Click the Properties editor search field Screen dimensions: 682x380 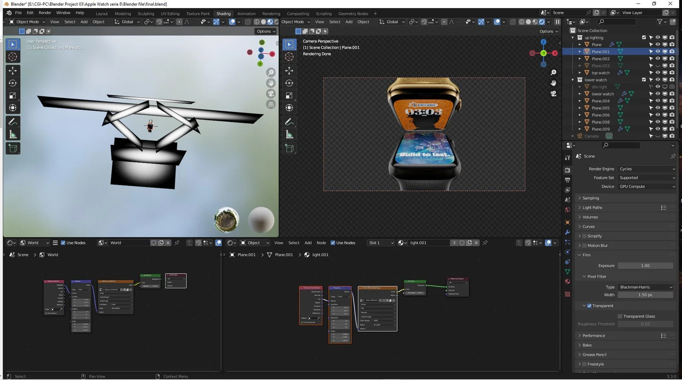[x=621, y=145]
